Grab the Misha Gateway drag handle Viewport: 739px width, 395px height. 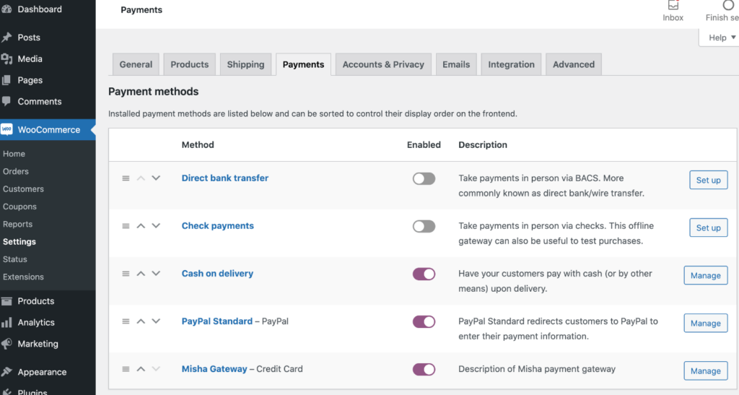pos(126,368)
